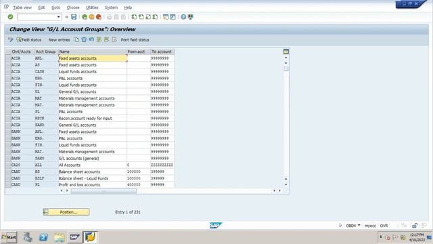Click the Previous page icon

pos(141,17)
